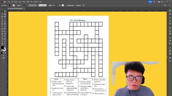Select the Pen tool
Viewport: 172px width, 96px height.
point(2,17)
